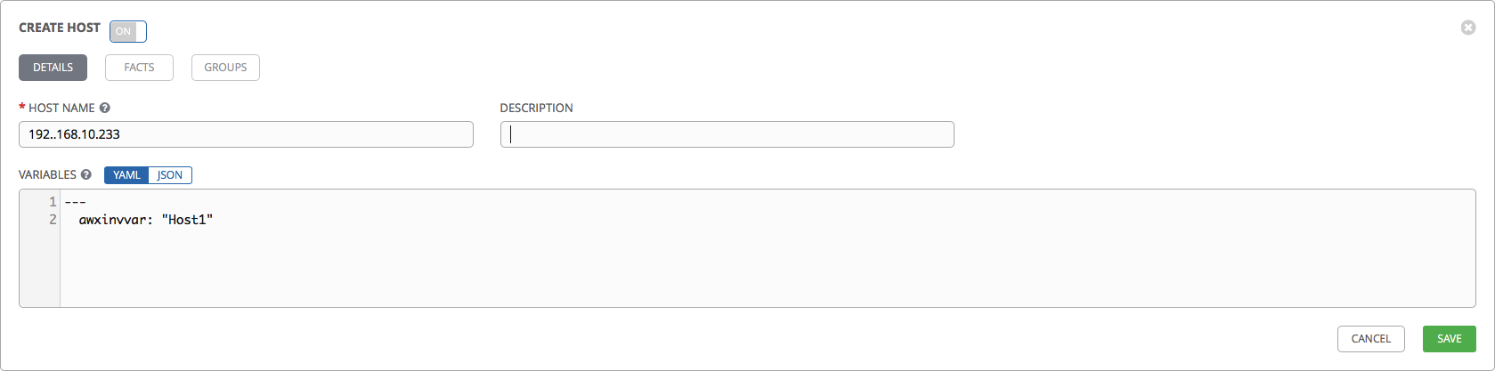Open the Groups tab
The width and height of the screenshot is (1495, 371).
225,68
